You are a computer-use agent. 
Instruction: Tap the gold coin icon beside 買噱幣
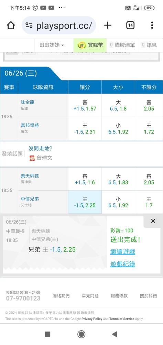pos(82,45)
